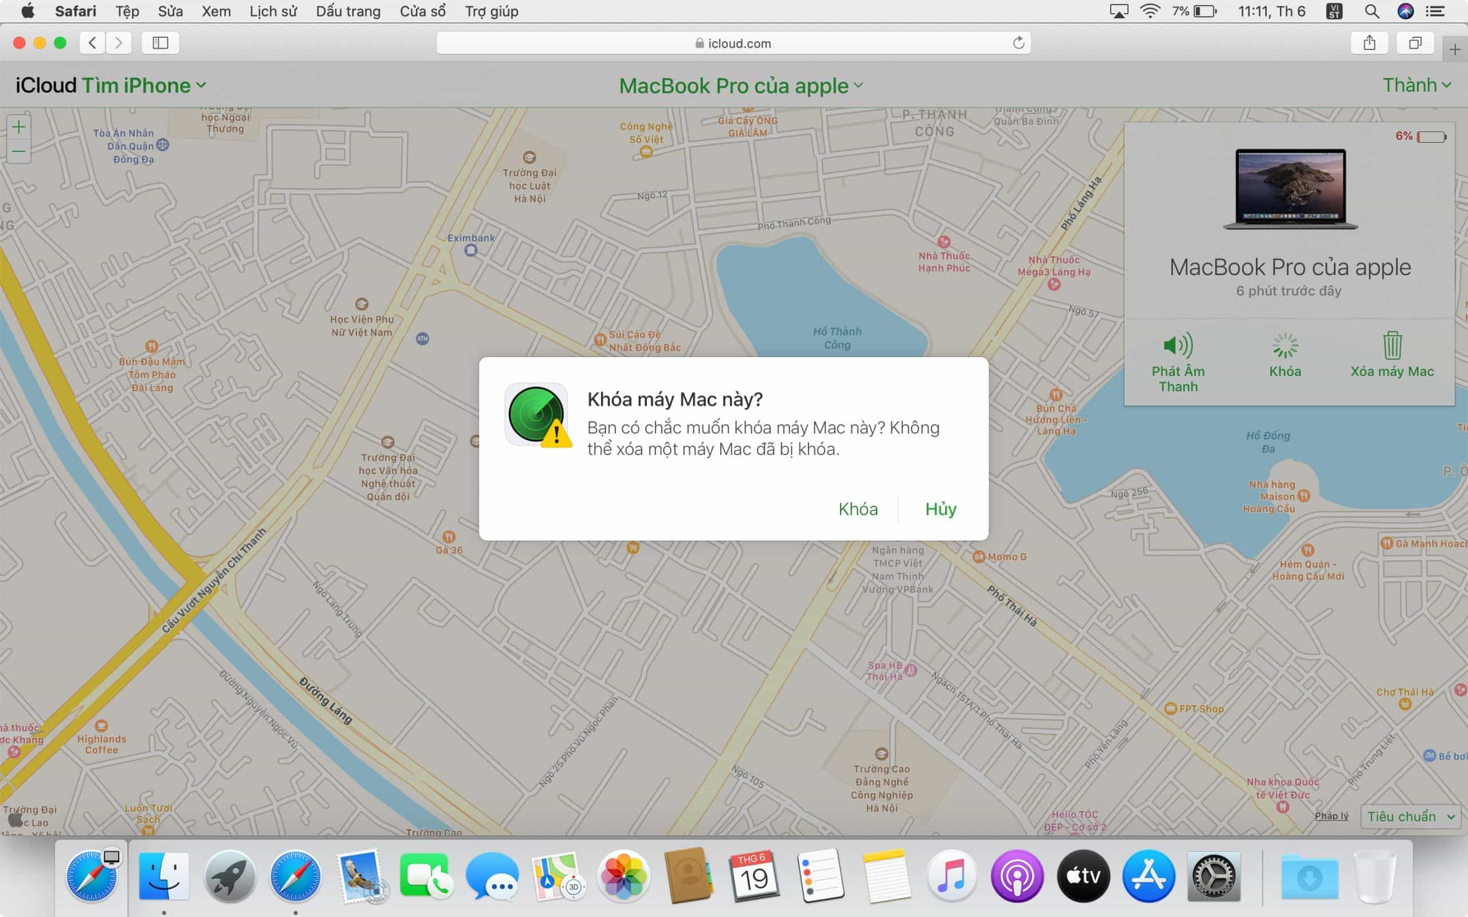1468x917 pixels.
Task: Open Reminders from the Dock
Action: pos(820,876)
